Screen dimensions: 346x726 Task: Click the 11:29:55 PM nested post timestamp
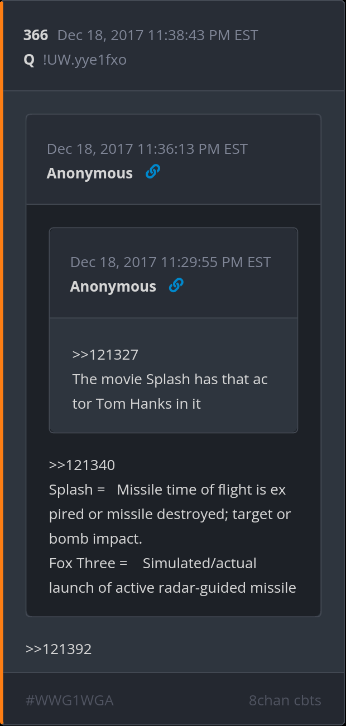point(170,262)
